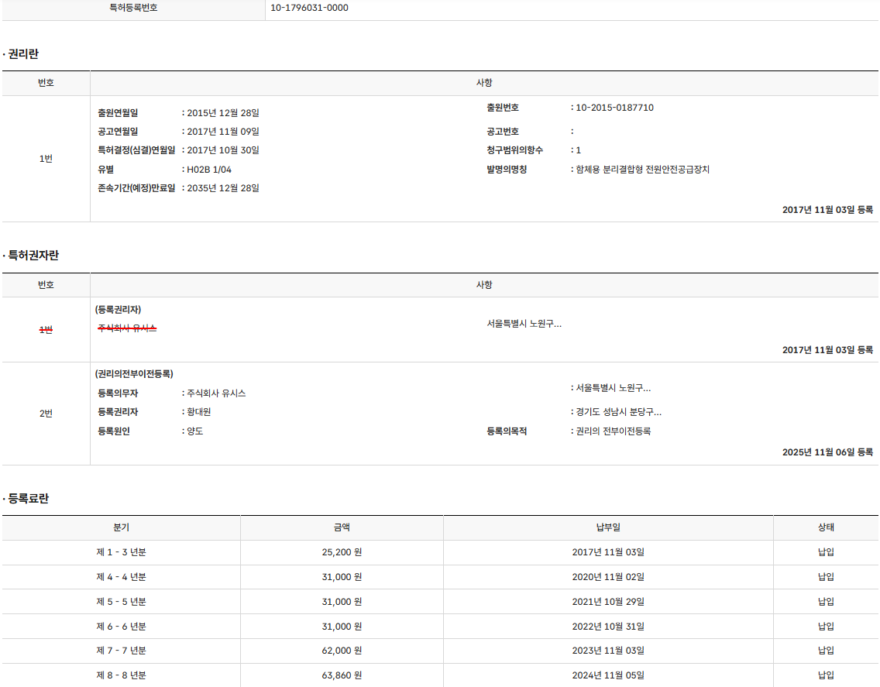
Task: Click the classification value H02B 1/04
Action: tap(209, 170)
